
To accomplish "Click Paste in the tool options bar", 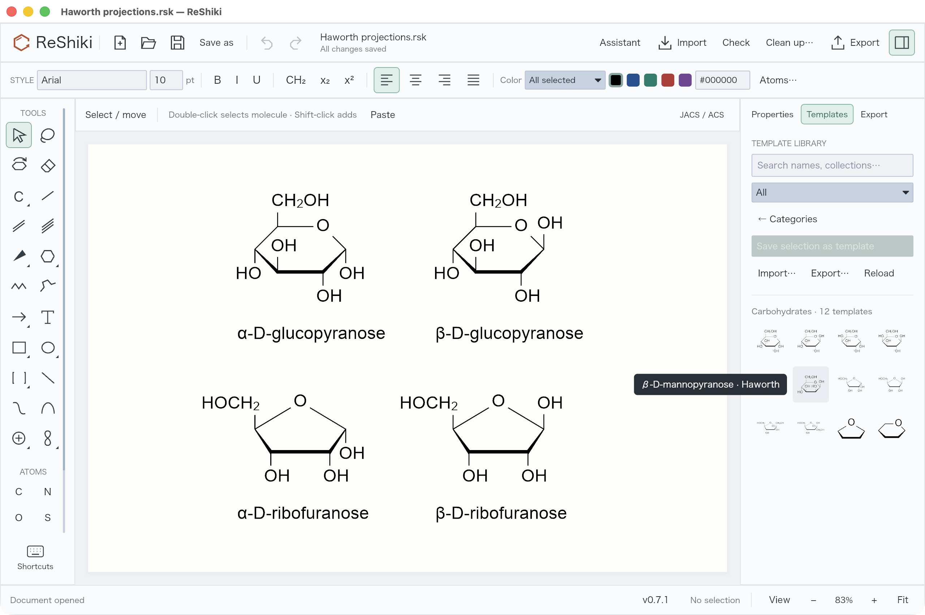I will point(382,115).
